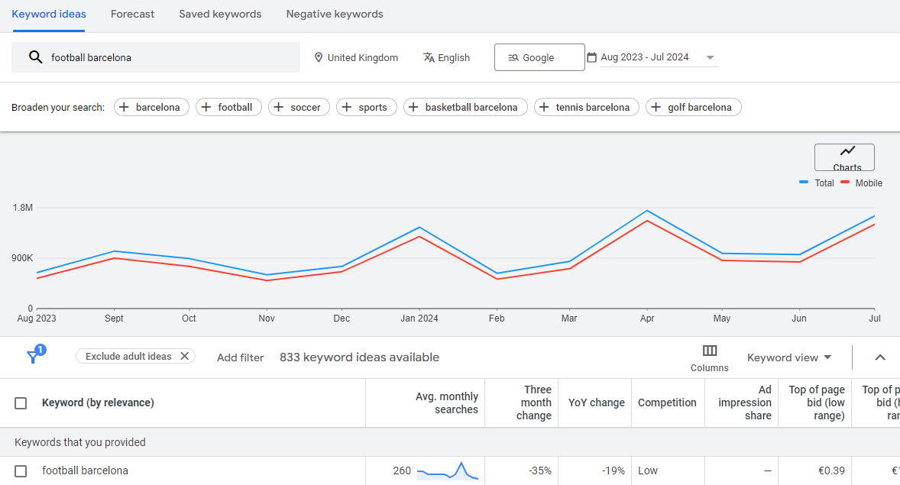Click Add filter
900x485 pixels.
tap(240, 357)
